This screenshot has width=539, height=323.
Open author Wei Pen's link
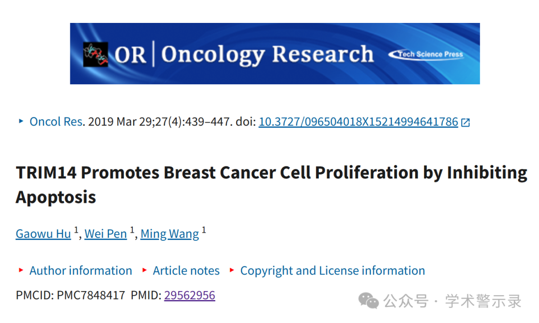[105, 234]
